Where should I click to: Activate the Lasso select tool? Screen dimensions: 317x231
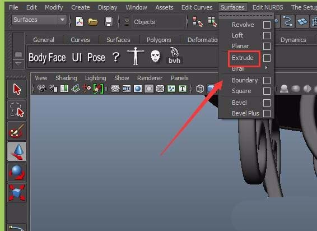(x=17, y=110)
